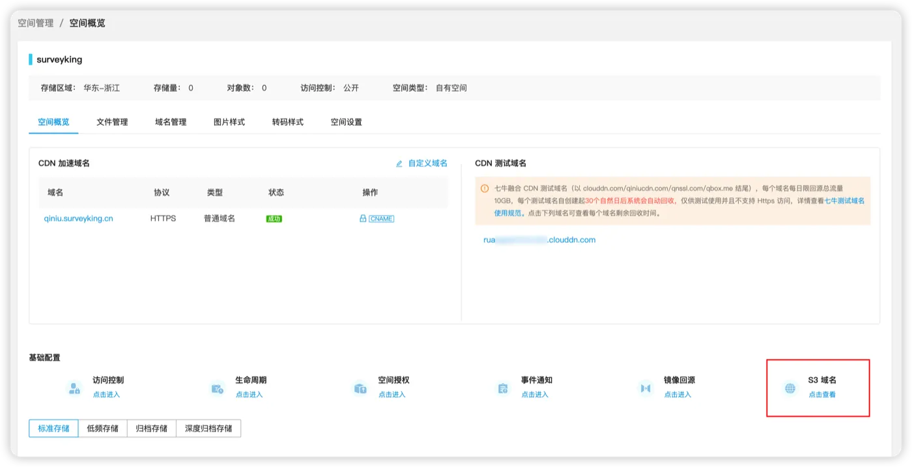
Task: Click the CNAME badge in operations column
Action: click(x=381, y=219)
